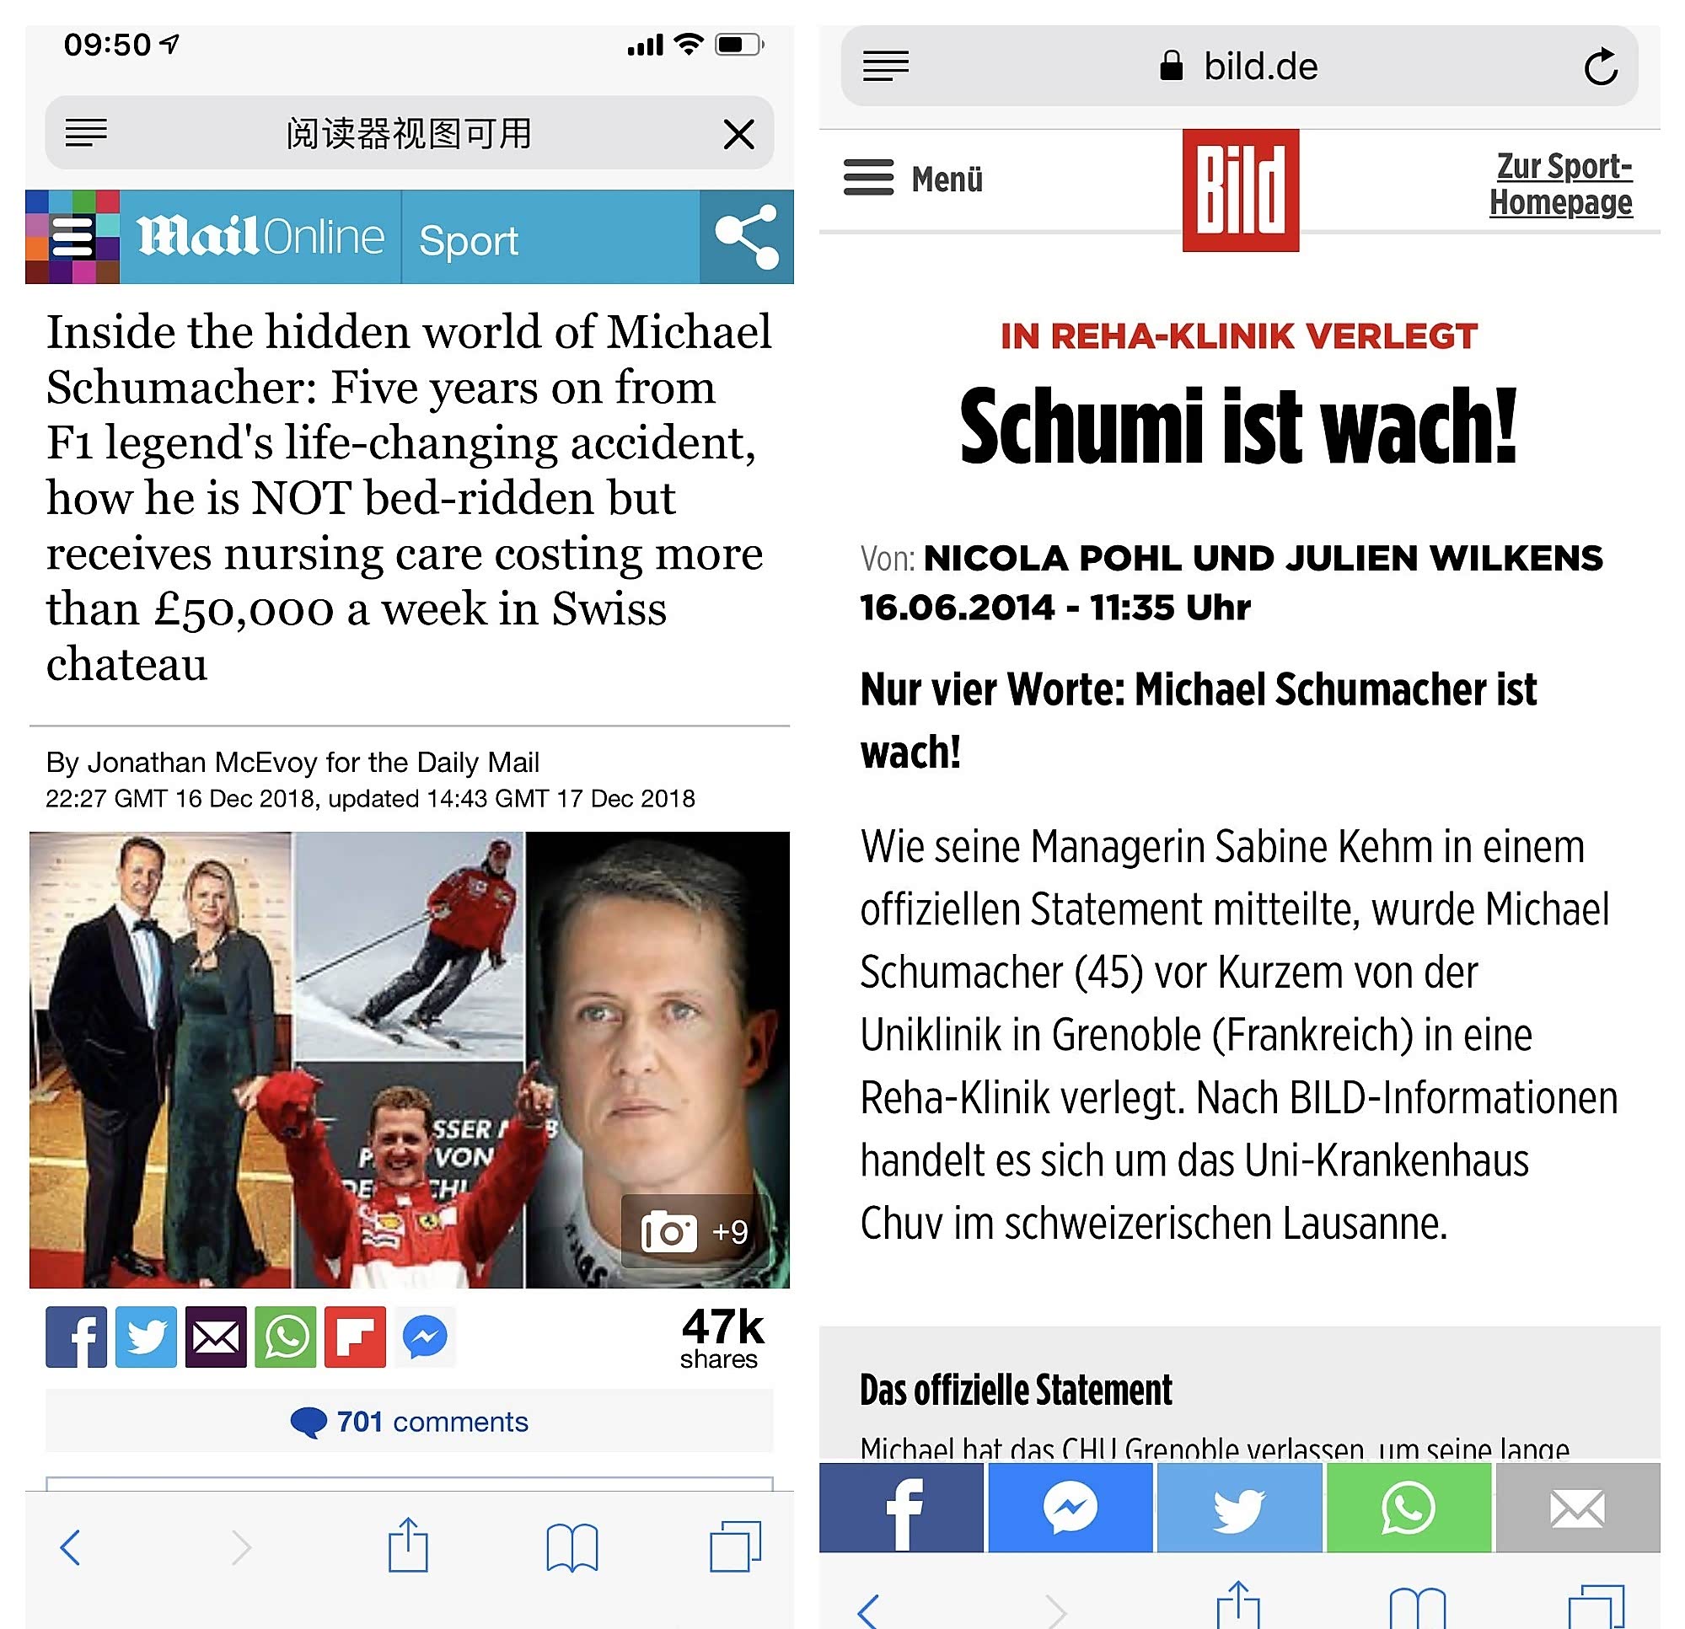Reload the bild.de page
The image size is (1685, 1629).
click(1601, 67)
